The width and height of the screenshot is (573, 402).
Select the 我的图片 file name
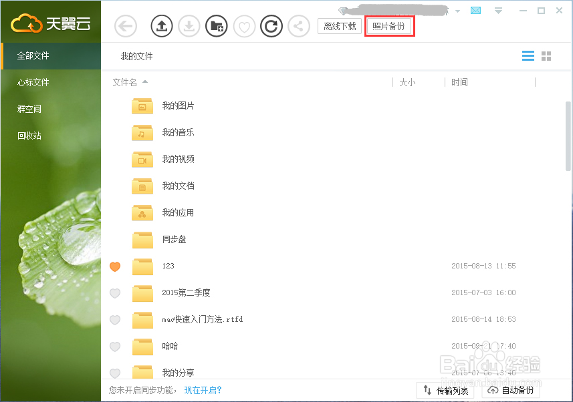click(178, 106)
